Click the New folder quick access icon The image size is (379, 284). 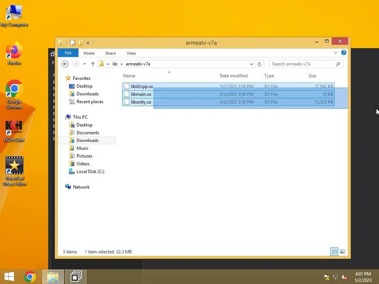click(81, 43)
